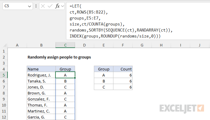The height and width of the screenshot is (120, 210).
Task: Click group 'C' in the summary table
Action: pyautogui.click(x=104, y=87)
